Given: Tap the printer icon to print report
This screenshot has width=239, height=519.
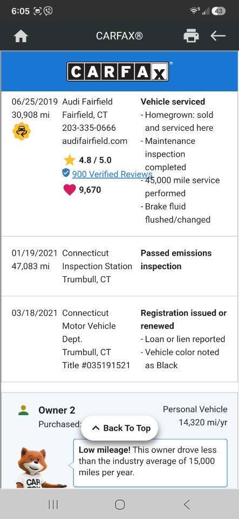Looking at the screenshot, I should 191,36.
